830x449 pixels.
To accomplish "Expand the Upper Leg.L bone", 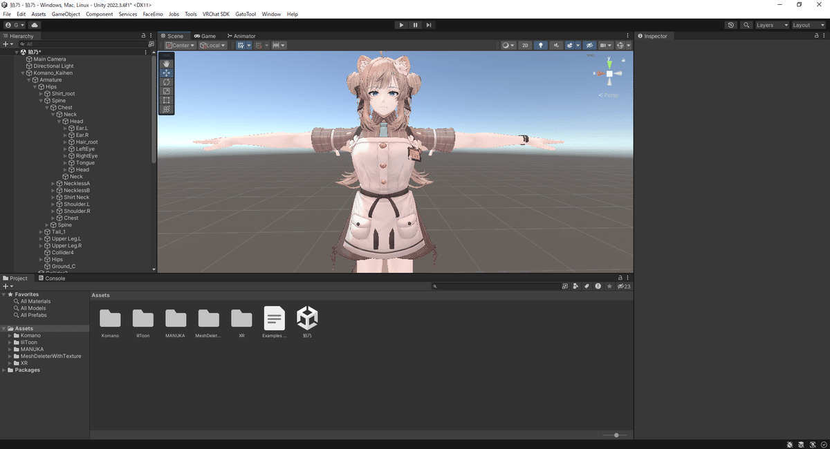I will pos(41,239).
